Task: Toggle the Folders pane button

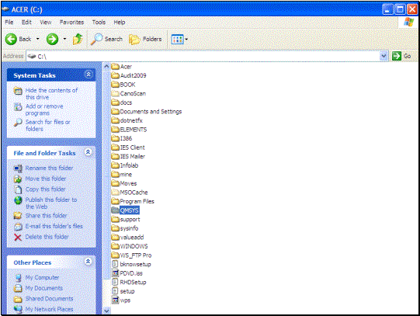Action: pyautogui.click(x=145, y=40)
